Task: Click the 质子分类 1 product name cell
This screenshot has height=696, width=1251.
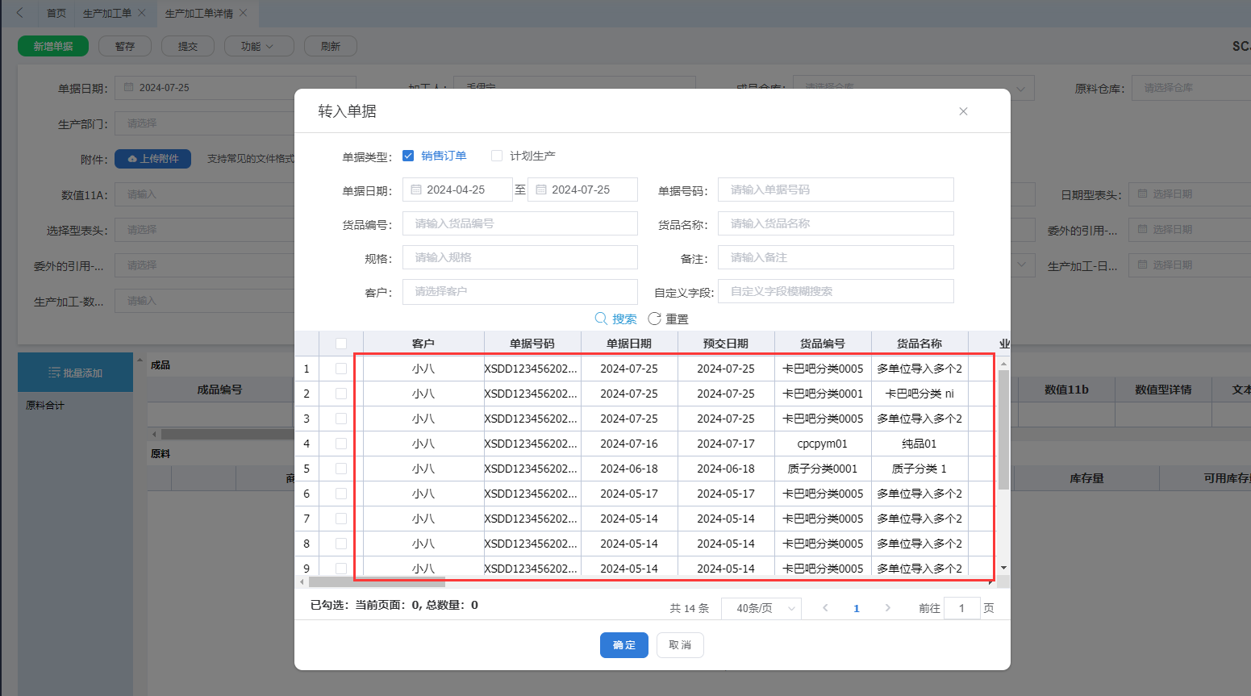Action: (x=919, y=469)
